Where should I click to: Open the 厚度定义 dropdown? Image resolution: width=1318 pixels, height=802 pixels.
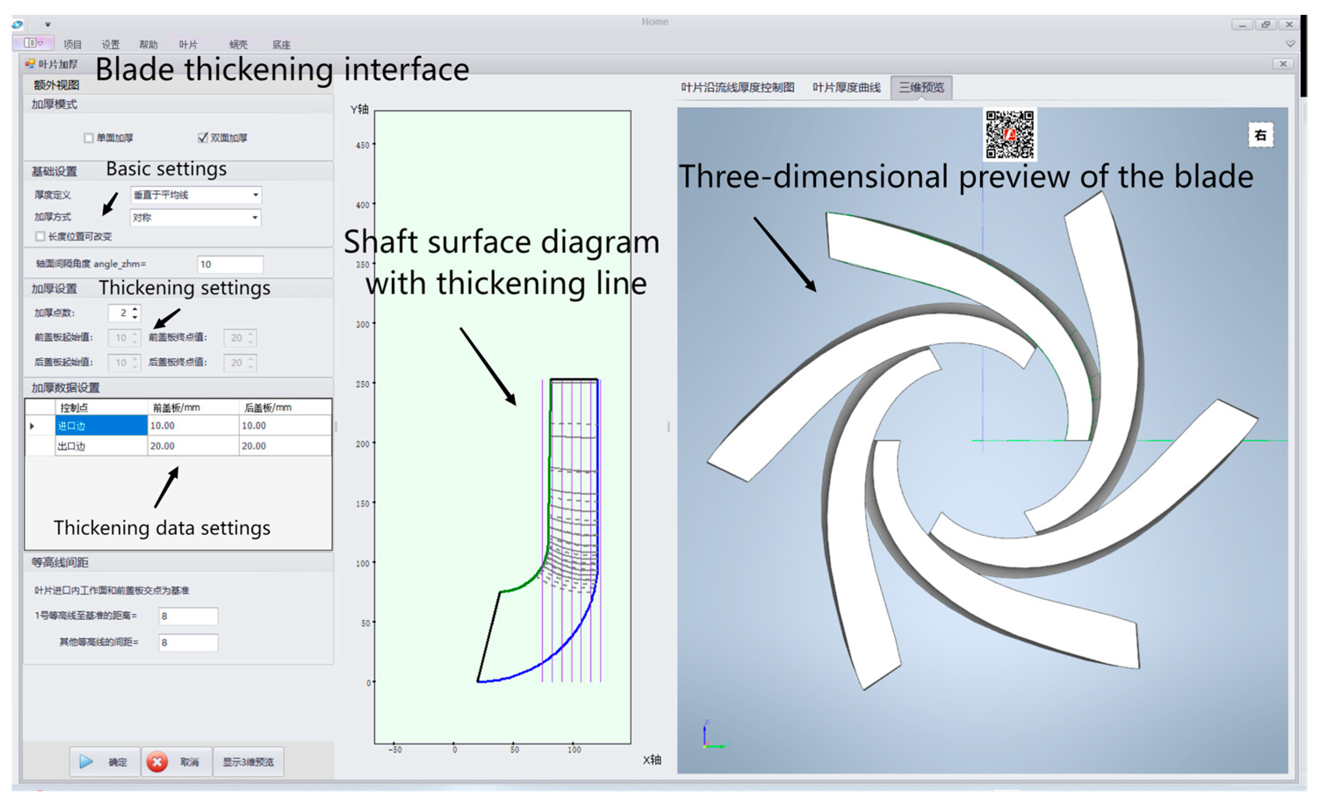coord(255,195)
